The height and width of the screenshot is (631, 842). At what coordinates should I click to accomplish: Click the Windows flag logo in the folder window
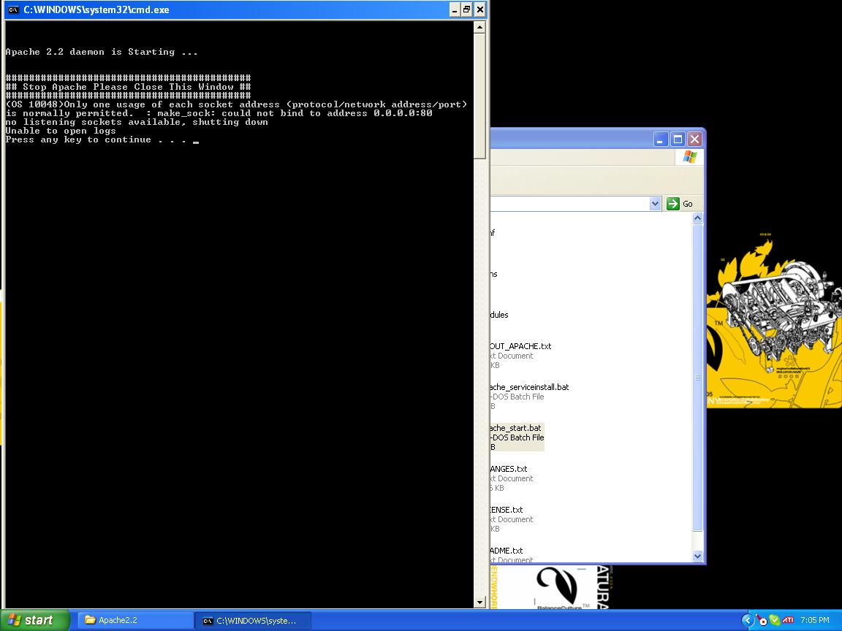689,157
